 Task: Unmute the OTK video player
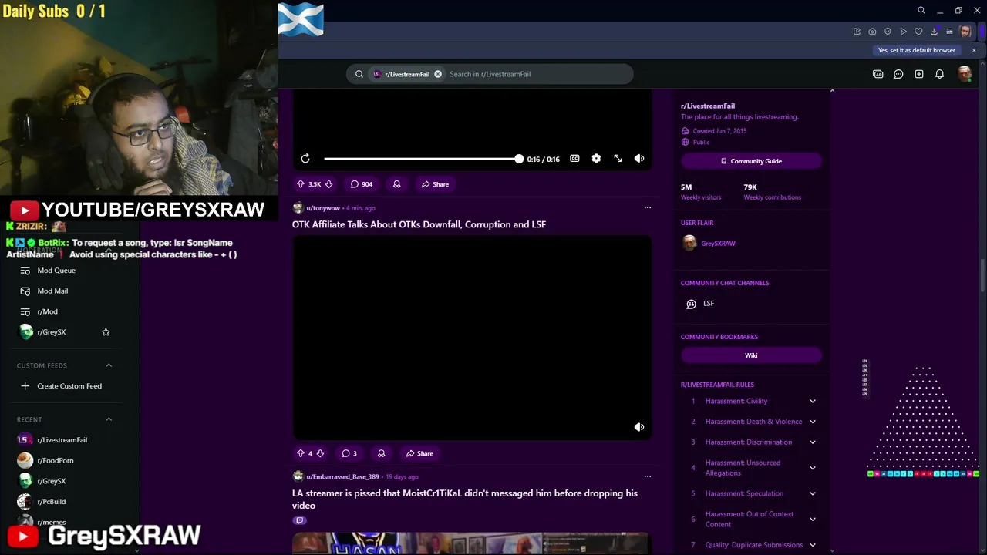639,427
